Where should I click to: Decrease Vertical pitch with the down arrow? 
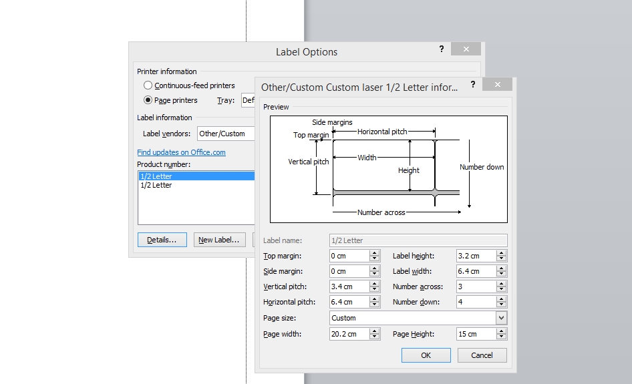[374, 289]
